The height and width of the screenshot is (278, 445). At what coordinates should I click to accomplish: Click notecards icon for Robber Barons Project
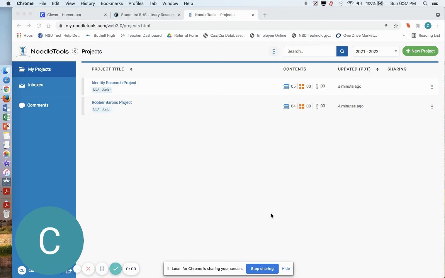(x=302, y=106)
